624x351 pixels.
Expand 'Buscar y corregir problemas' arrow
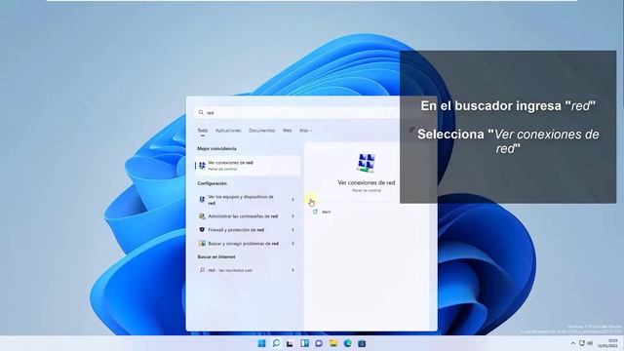(292, 244)
